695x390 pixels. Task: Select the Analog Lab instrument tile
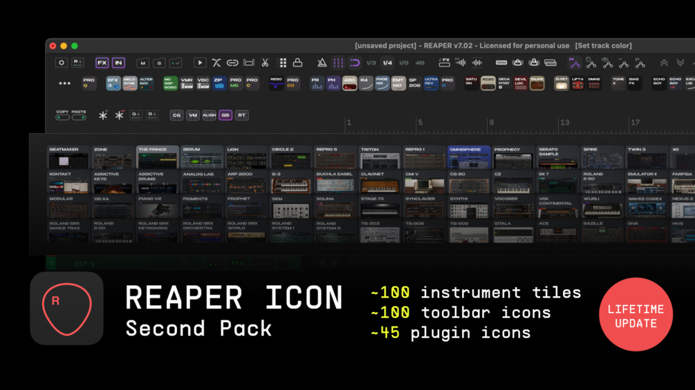click(x=202, y=182)
